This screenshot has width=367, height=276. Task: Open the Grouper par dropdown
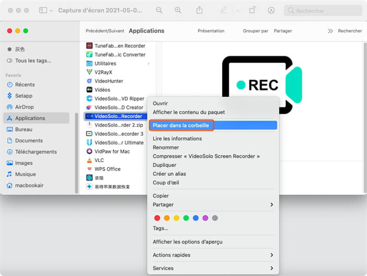(255, 31)
